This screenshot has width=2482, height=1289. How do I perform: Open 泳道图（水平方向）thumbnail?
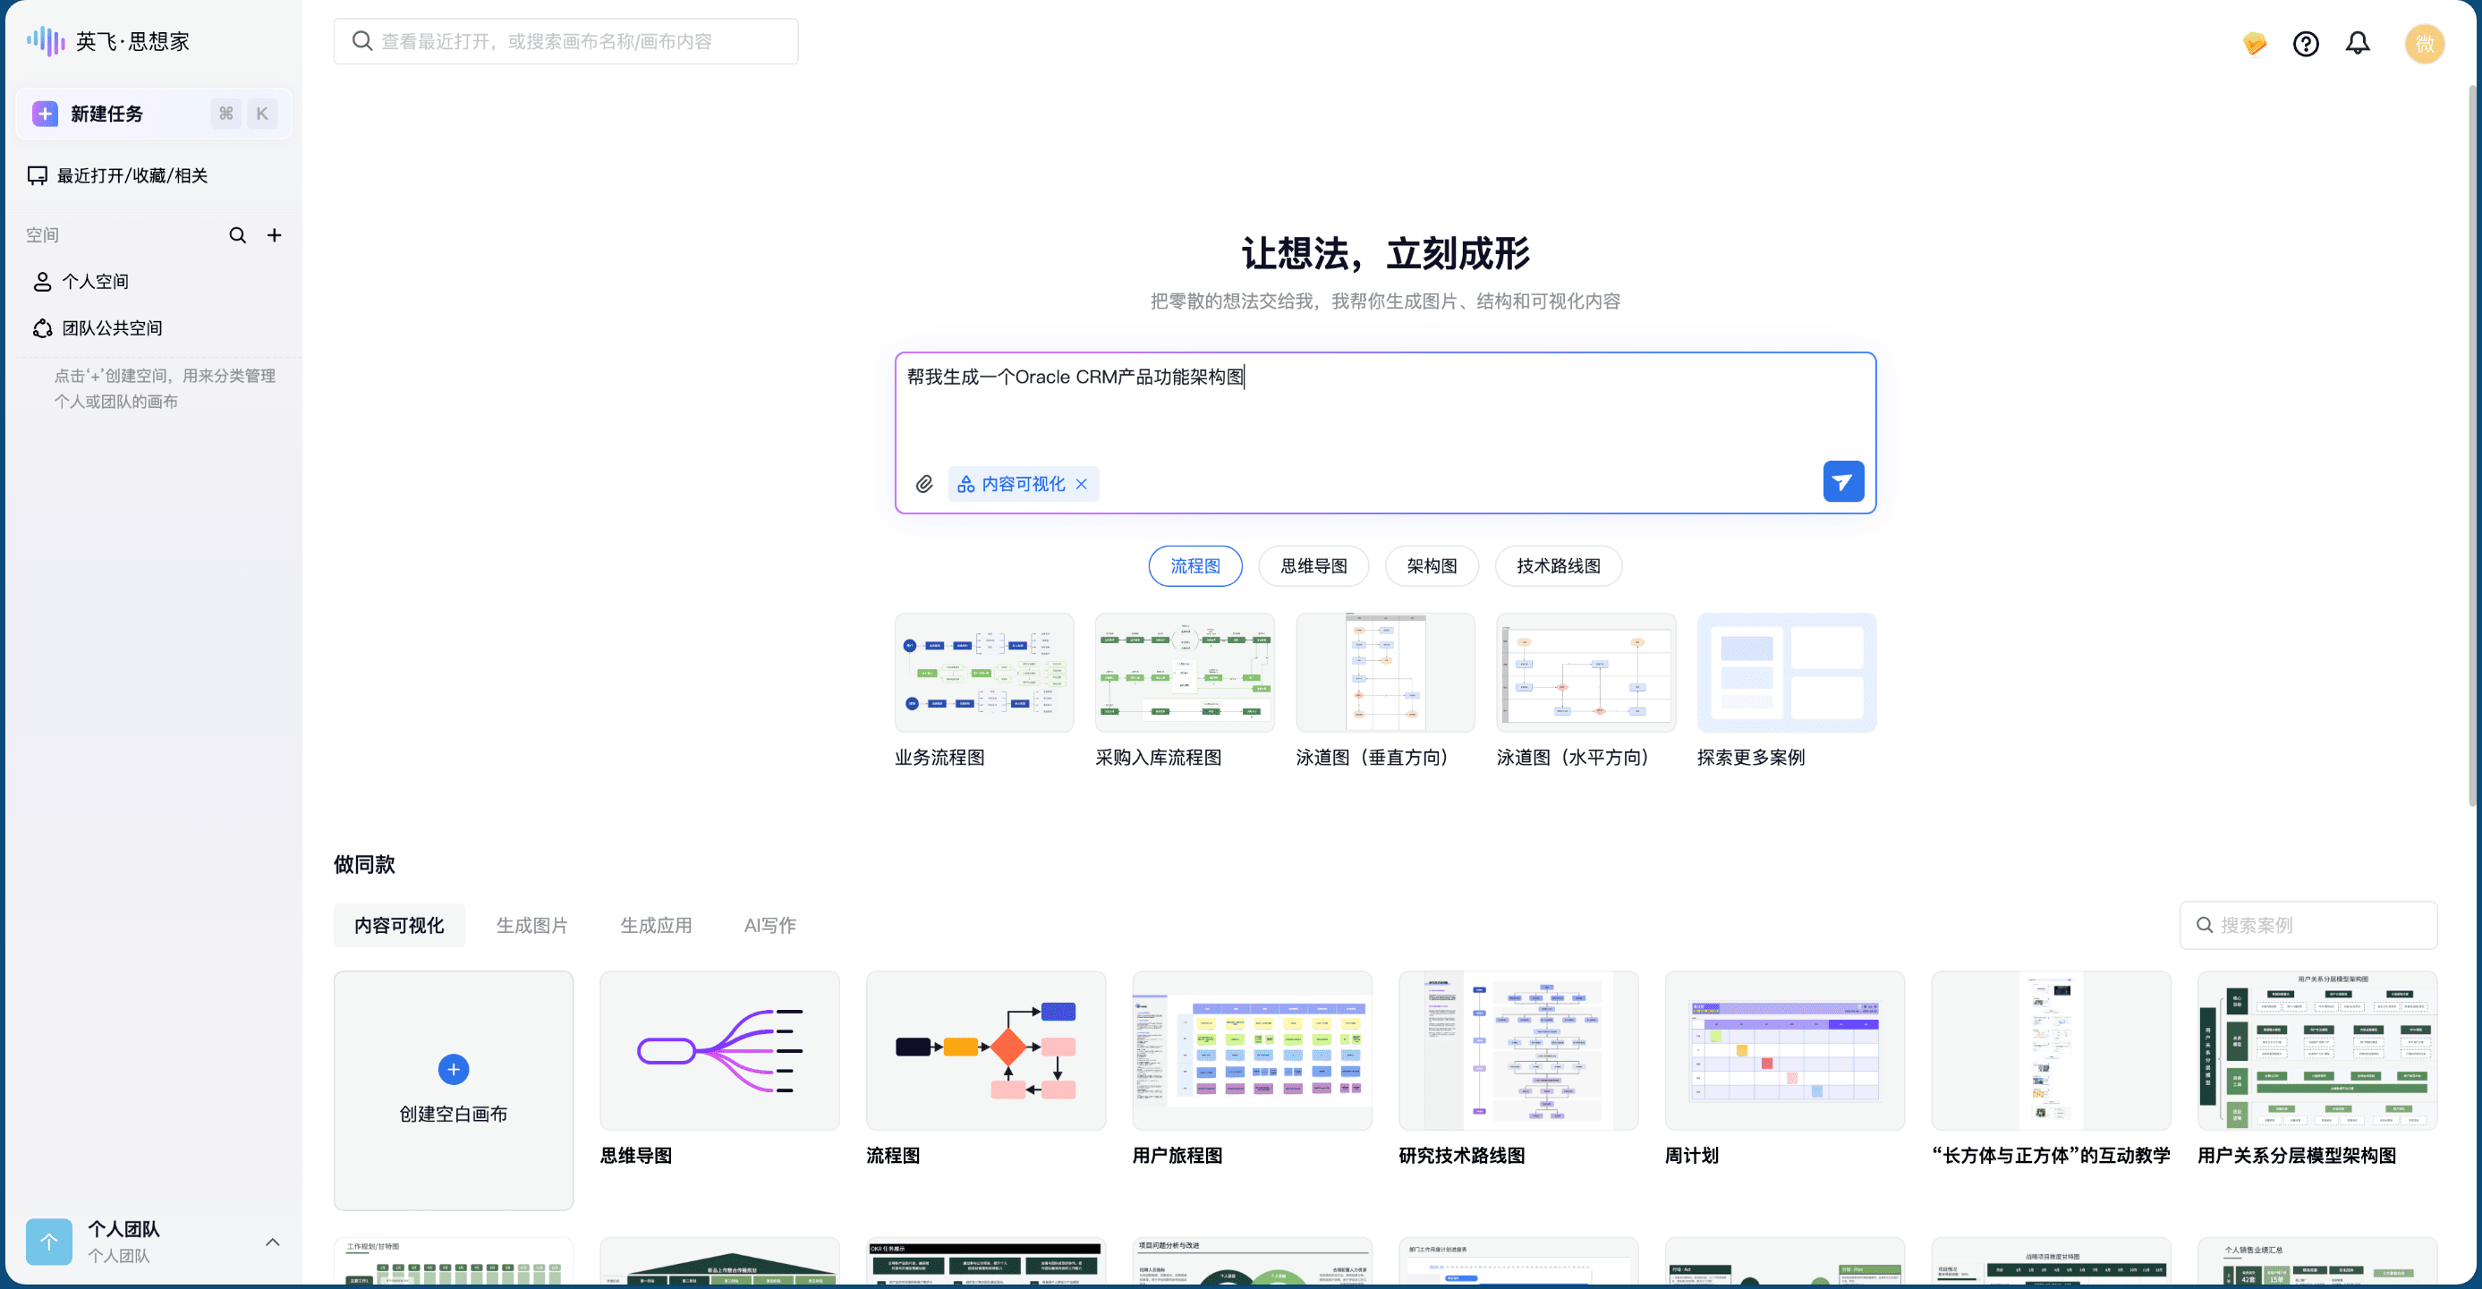[x=1585, y=673]
